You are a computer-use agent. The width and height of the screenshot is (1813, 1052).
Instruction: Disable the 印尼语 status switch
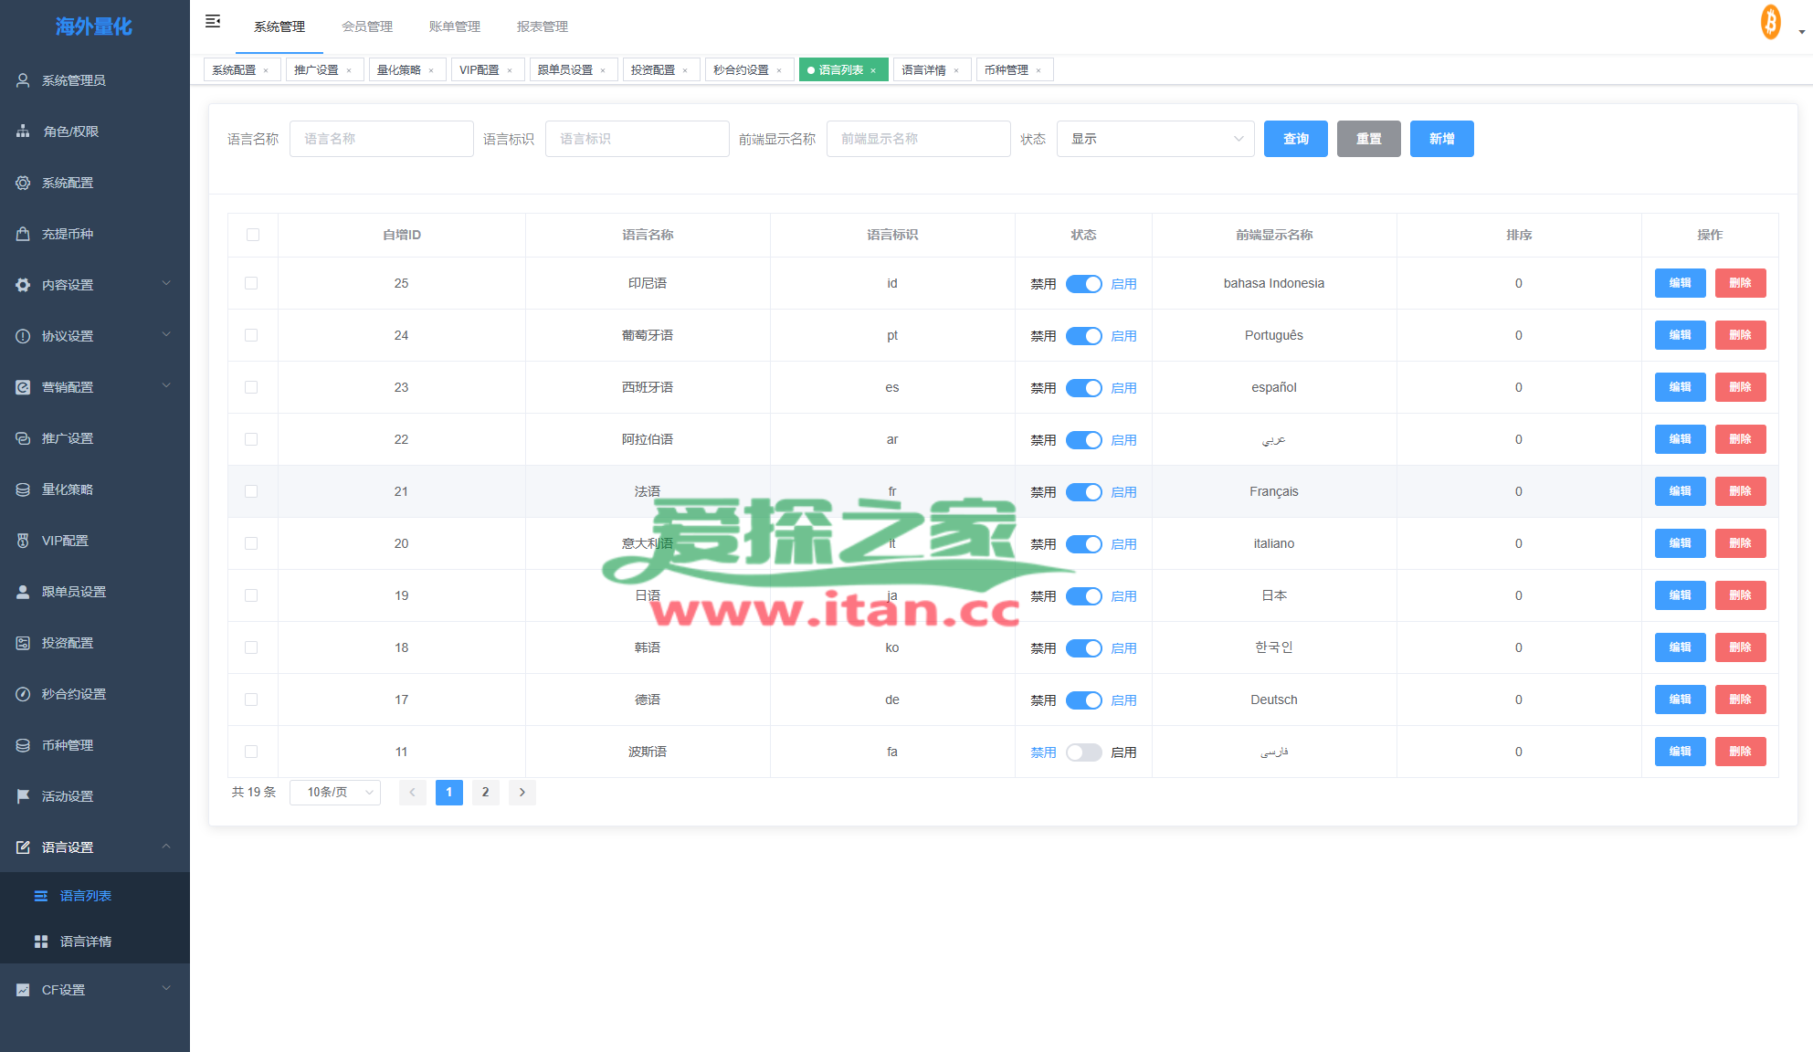pyautogui.click(x=1083, y=284)
